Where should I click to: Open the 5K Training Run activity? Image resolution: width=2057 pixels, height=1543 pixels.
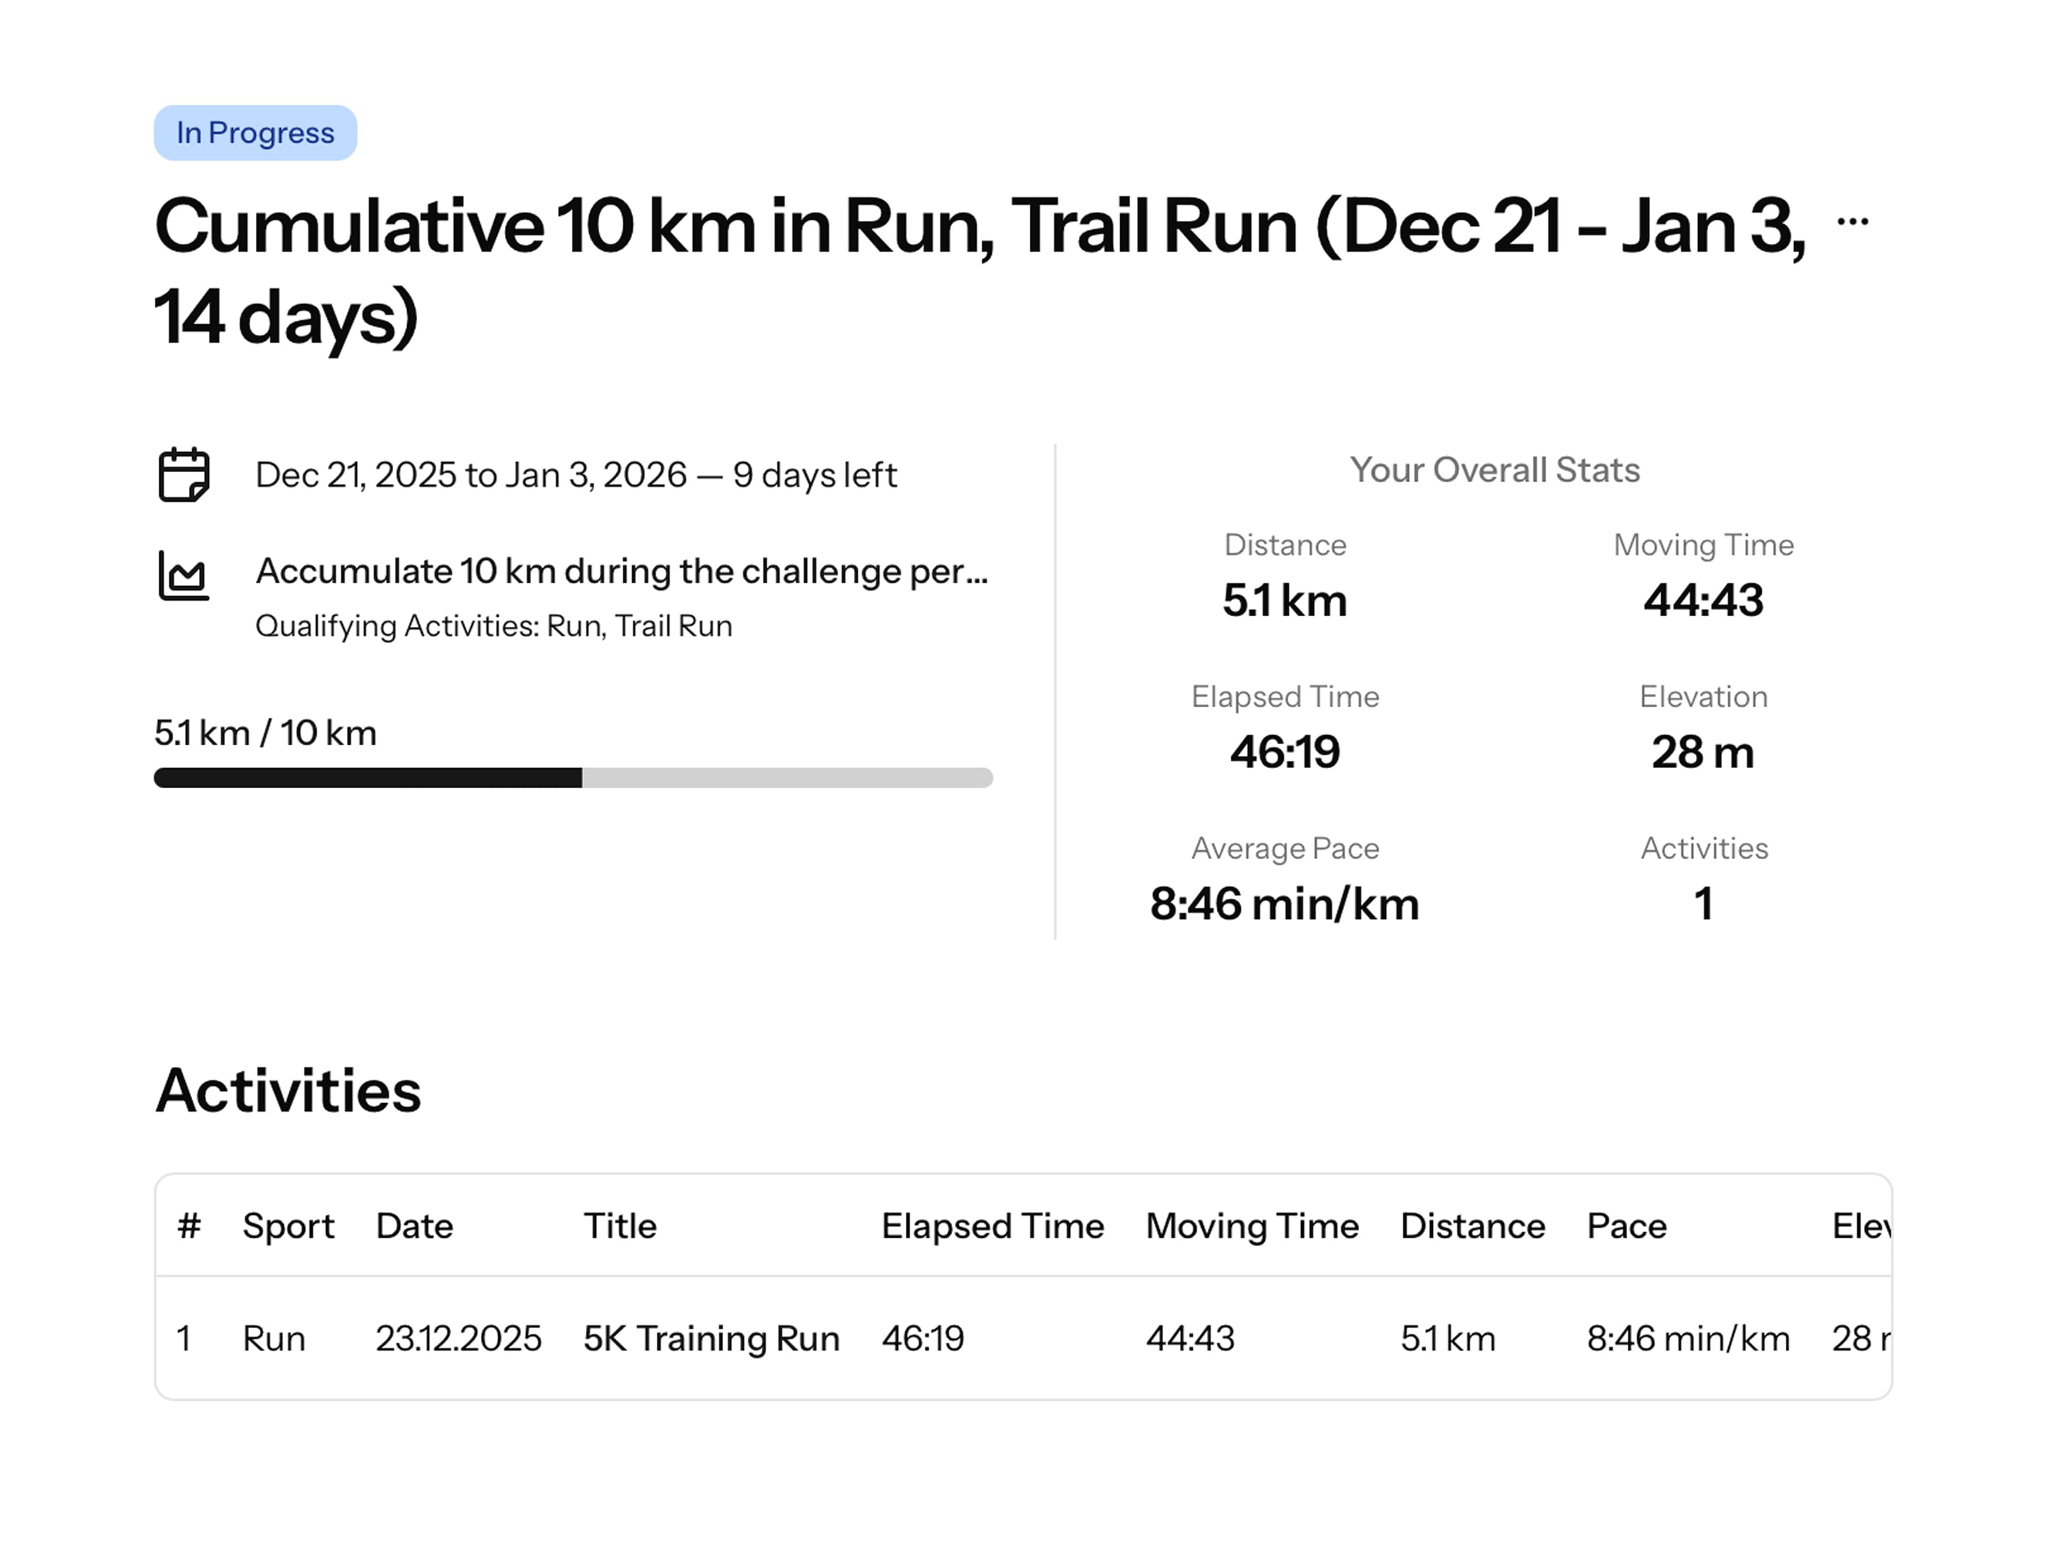click(711, 1338)
